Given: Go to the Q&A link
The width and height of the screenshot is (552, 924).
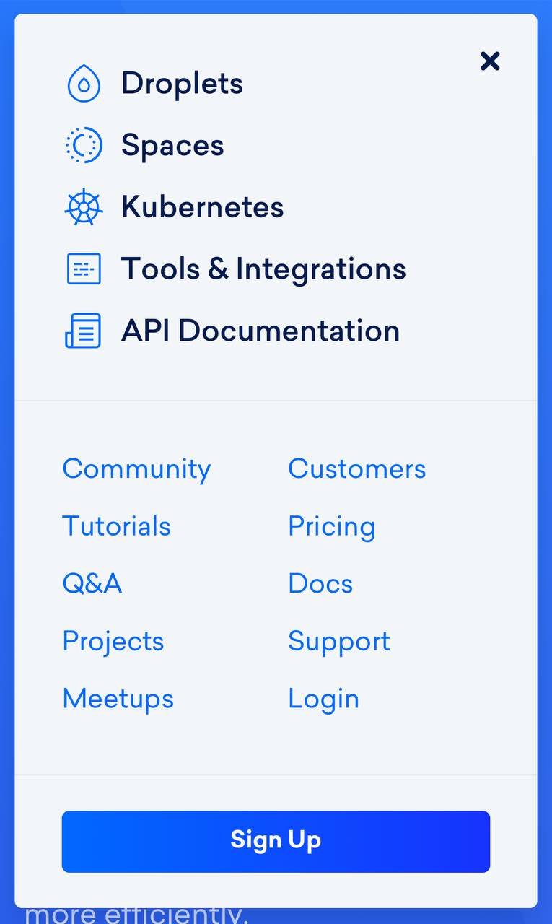Looking at the screenshot, I should coord(92,584).
